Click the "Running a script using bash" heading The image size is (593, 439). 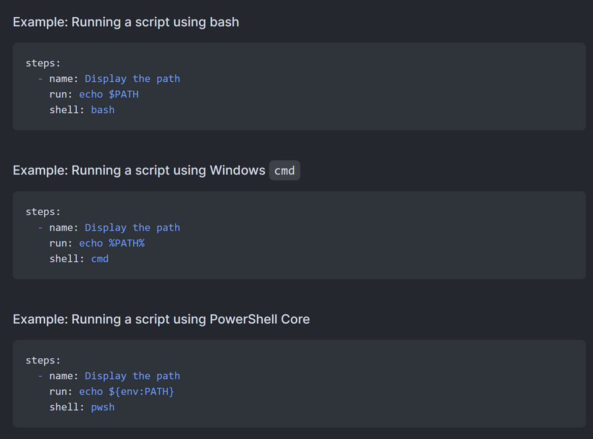tap(126, 22)
